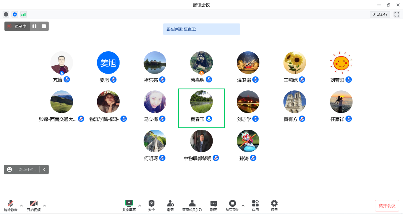Viewport: 403px width, 214px height.
Task: Pause the recording in progress
Action: click(34, 26)
